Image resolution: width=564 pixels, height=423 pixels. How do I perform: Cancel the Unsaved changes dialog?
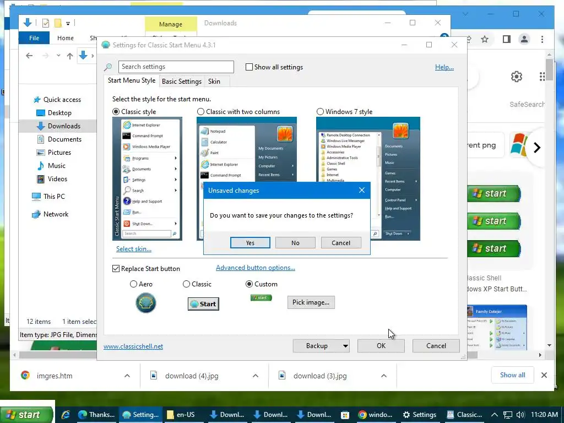point(340,243)
